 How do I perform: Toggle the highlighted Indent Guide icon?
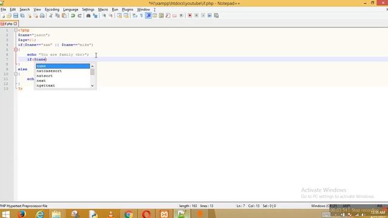pyautogui.click(x=148, y=16)
